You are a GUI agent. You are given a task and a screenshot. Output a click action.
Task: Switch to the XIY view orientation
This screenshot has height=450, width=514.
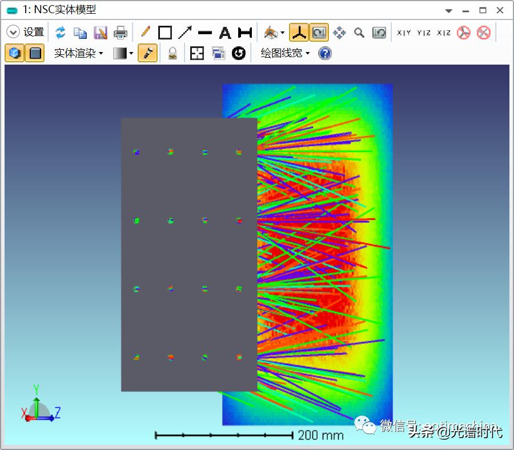404,33
